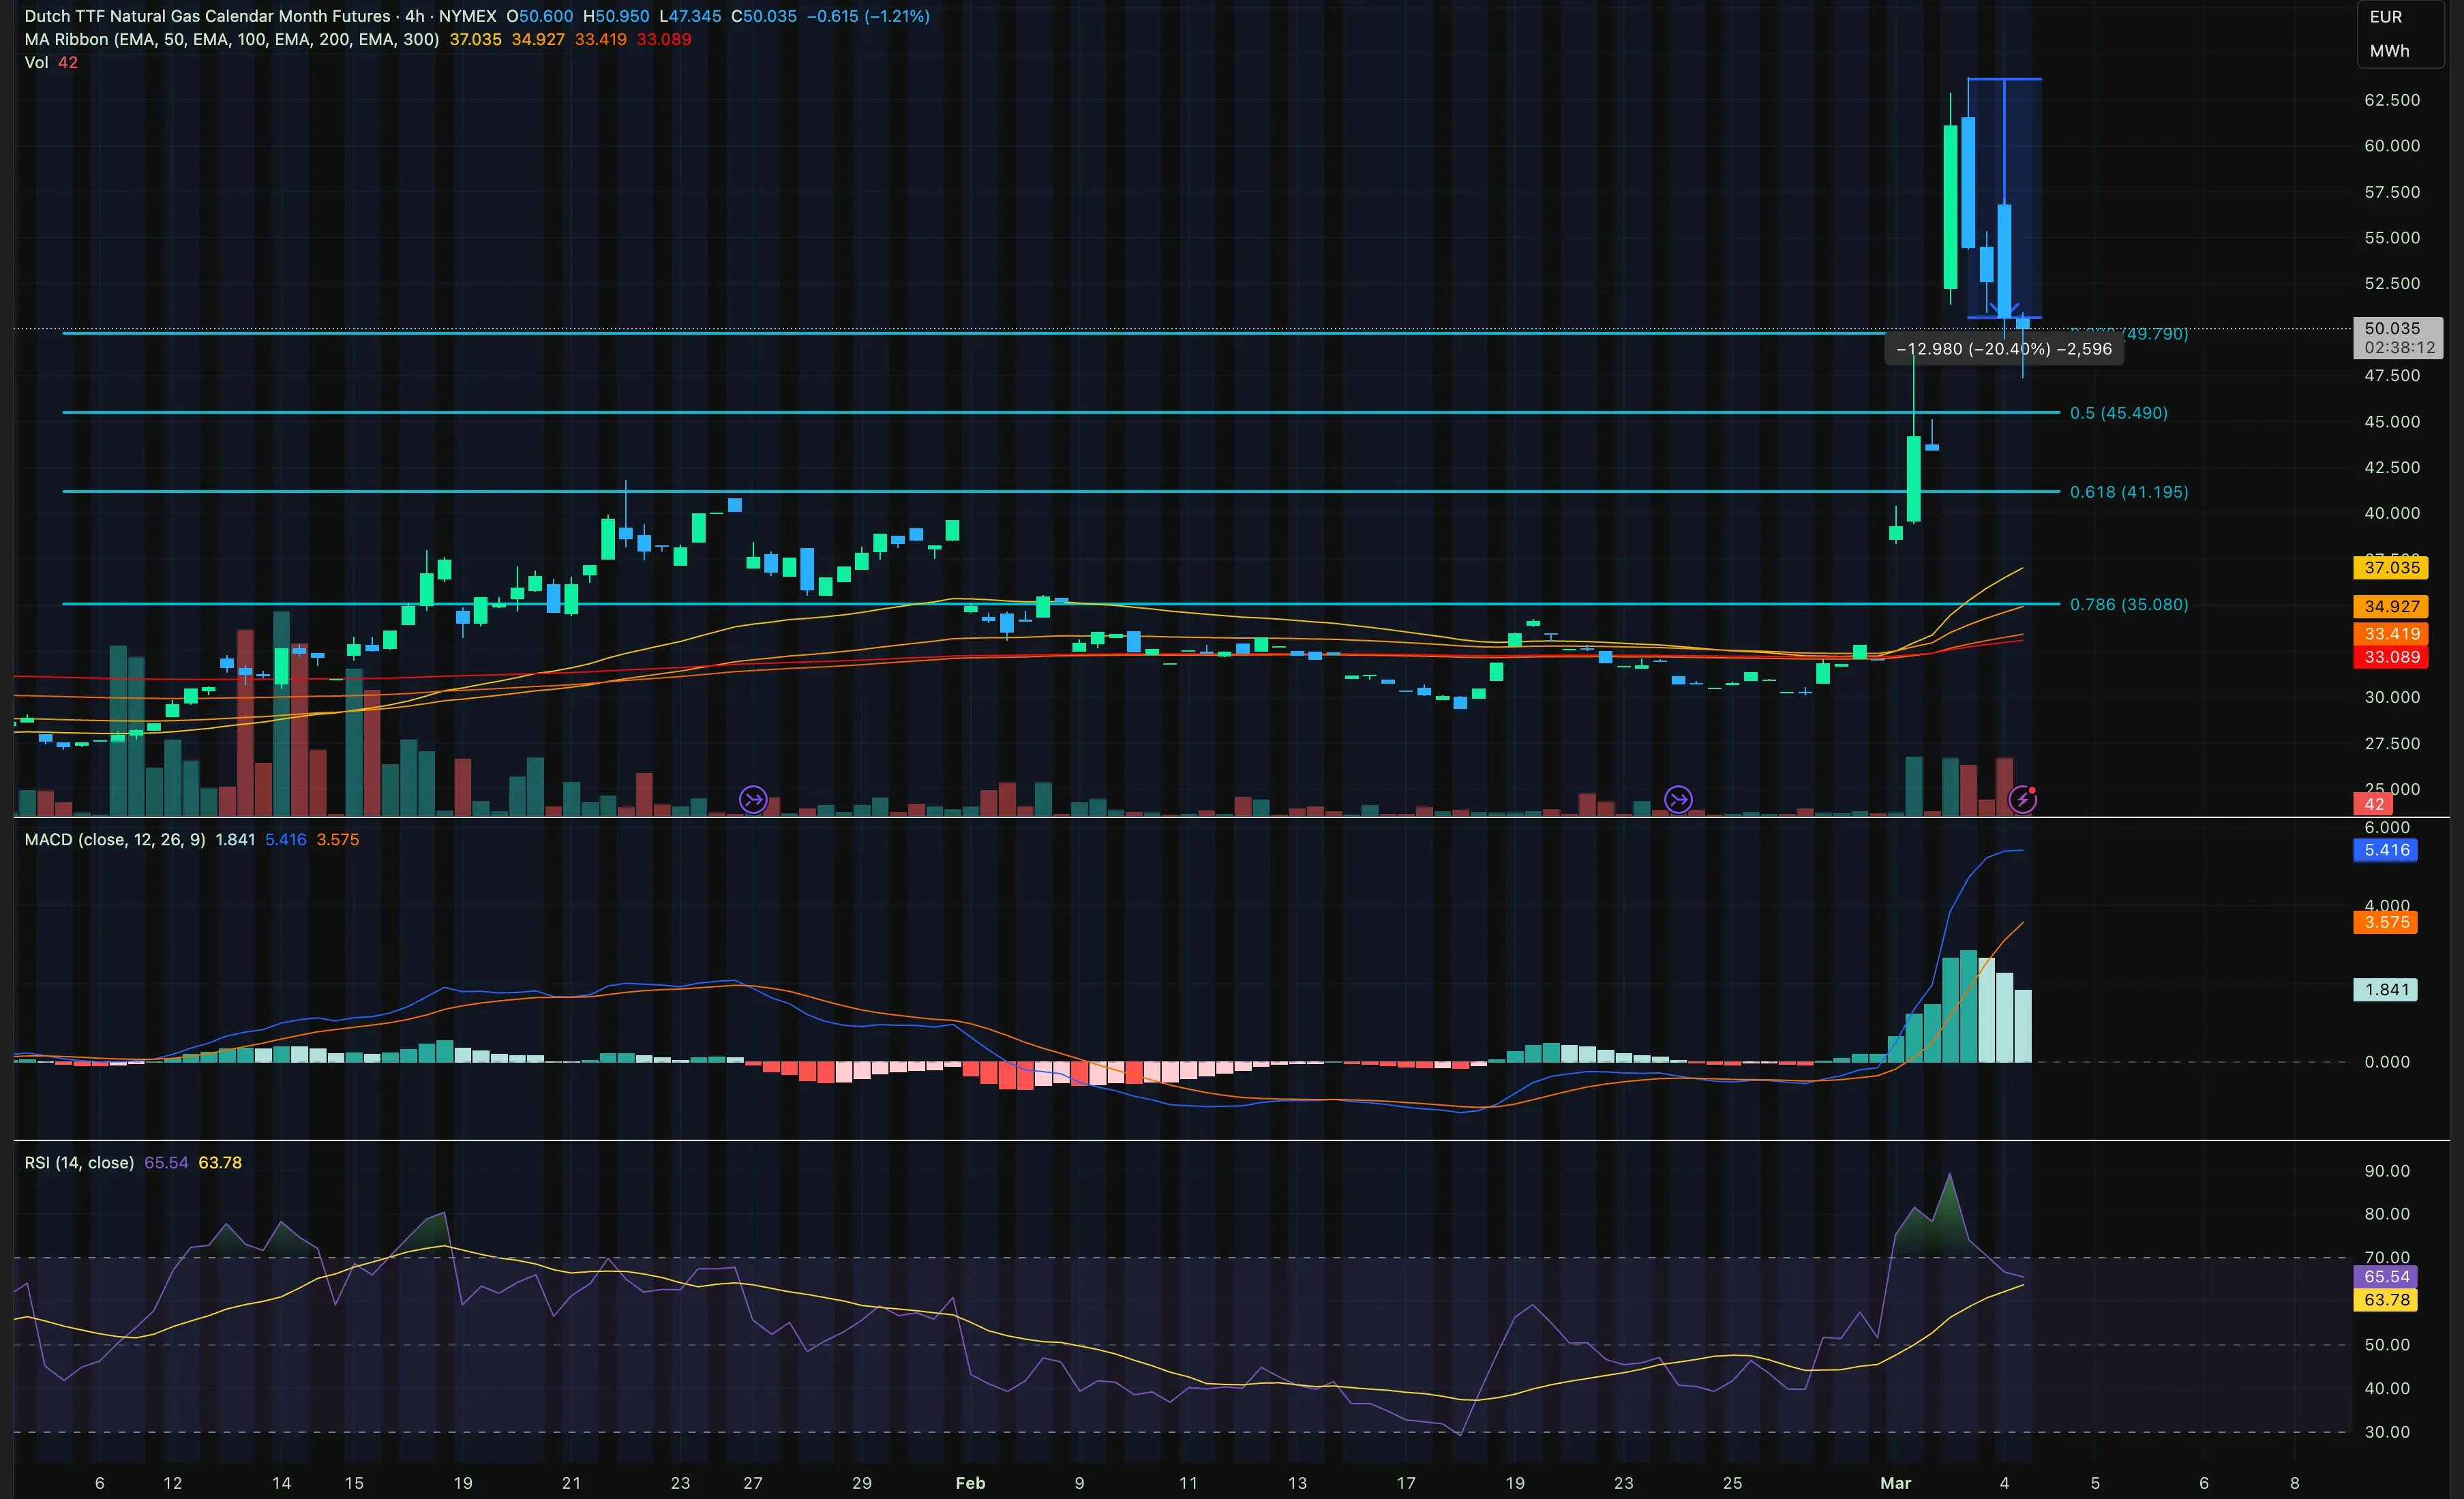This screenshot has height=1499, width=2464.
Task: Click the Mar label on the time axis
Action: [1895, 1483]
